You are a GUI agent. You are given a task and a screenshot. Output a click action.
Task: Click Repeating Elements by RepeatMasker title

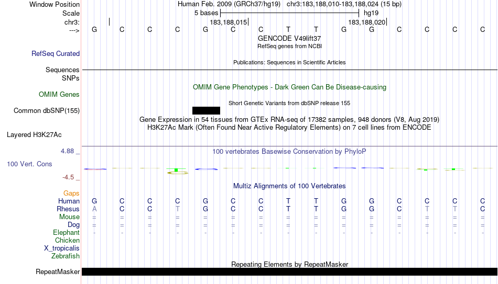289,264
